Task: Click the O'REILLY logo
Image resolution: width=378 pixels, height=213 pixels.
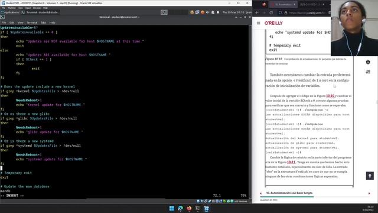Action: point(273,23)
